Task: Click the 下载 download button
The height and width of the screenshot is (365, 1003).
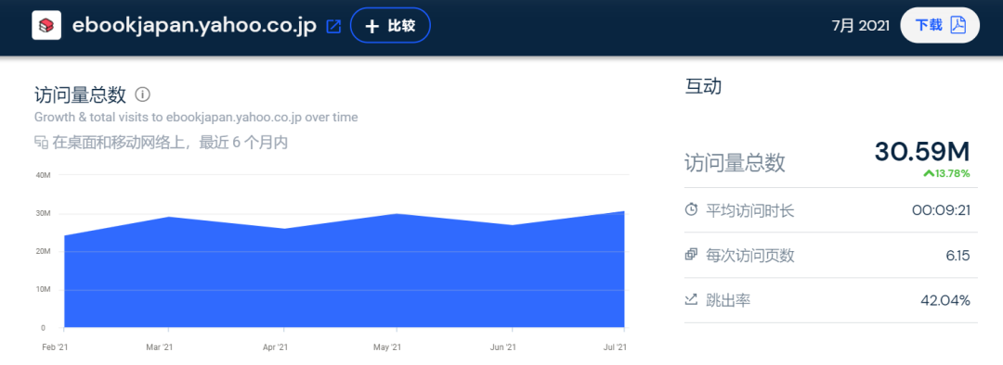Action: point(940,26)
